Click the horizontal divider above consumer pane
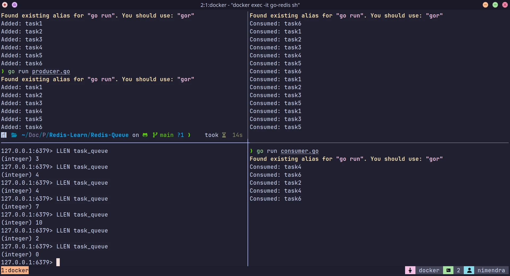This screenshot has height=276, width=510. click(x=379, y=143)
